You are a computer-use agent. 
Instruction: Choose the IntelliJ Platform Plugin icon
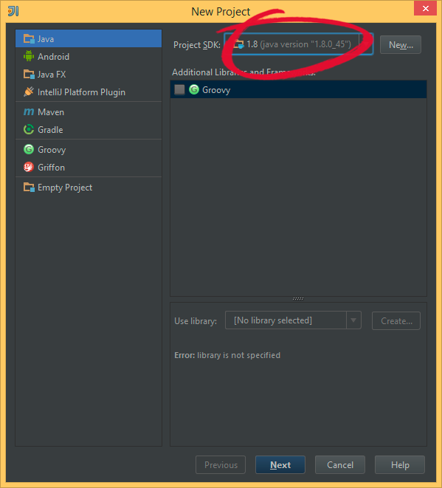(29, 92)
